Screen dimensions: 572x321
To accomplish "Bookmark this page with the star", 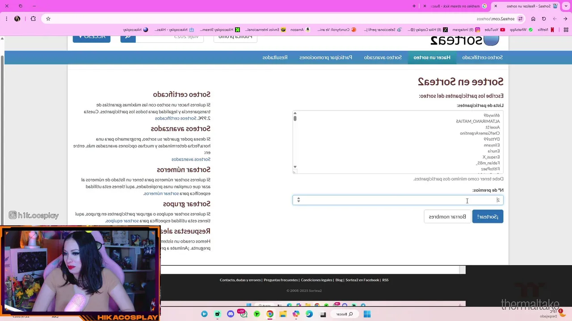I will pos(48,19).
